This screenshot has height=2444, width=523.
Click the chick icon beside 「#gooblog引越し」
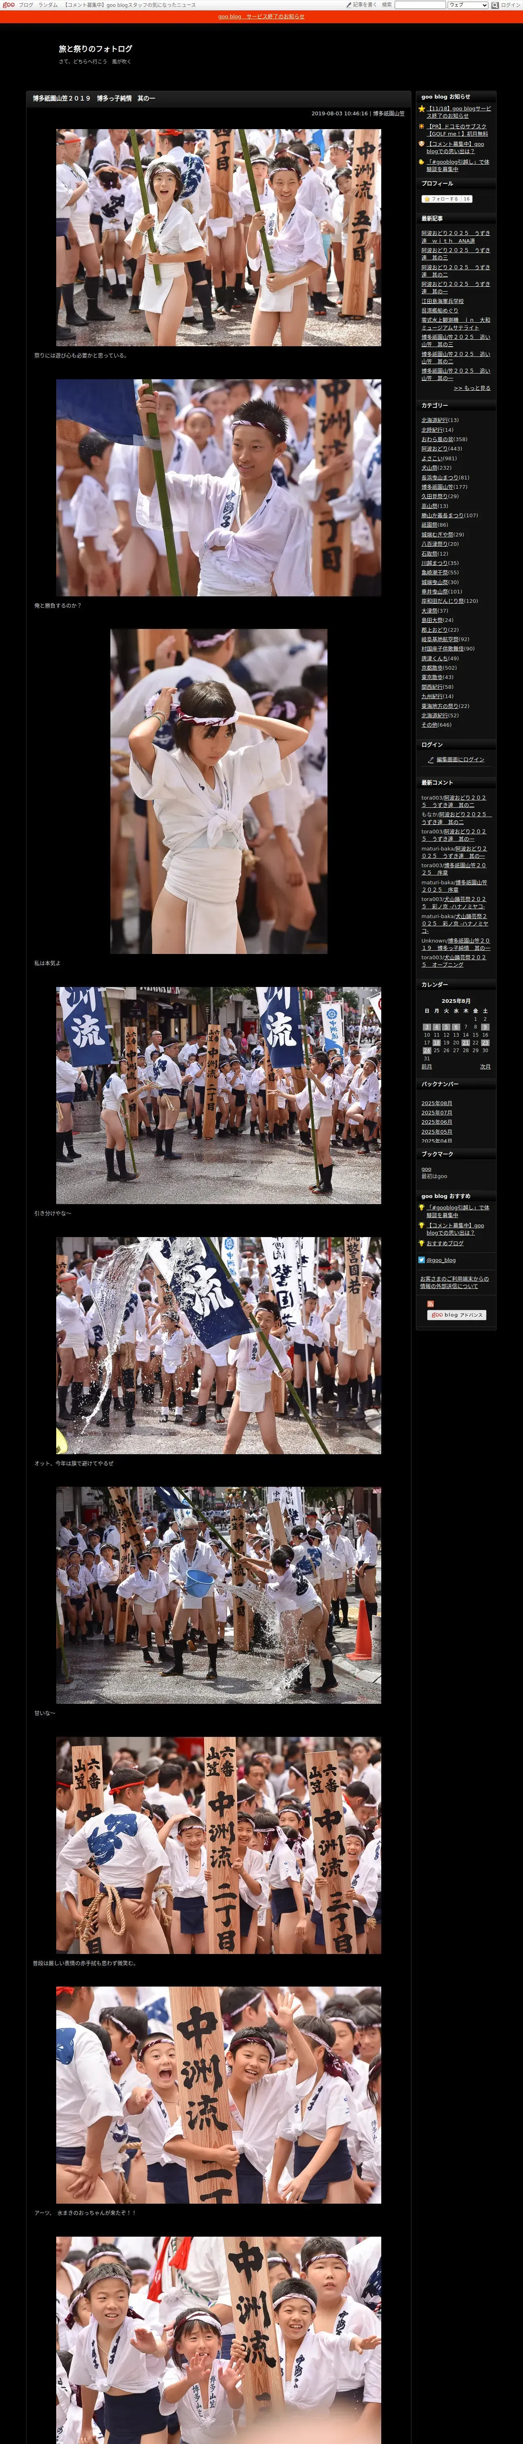point(422,161)
